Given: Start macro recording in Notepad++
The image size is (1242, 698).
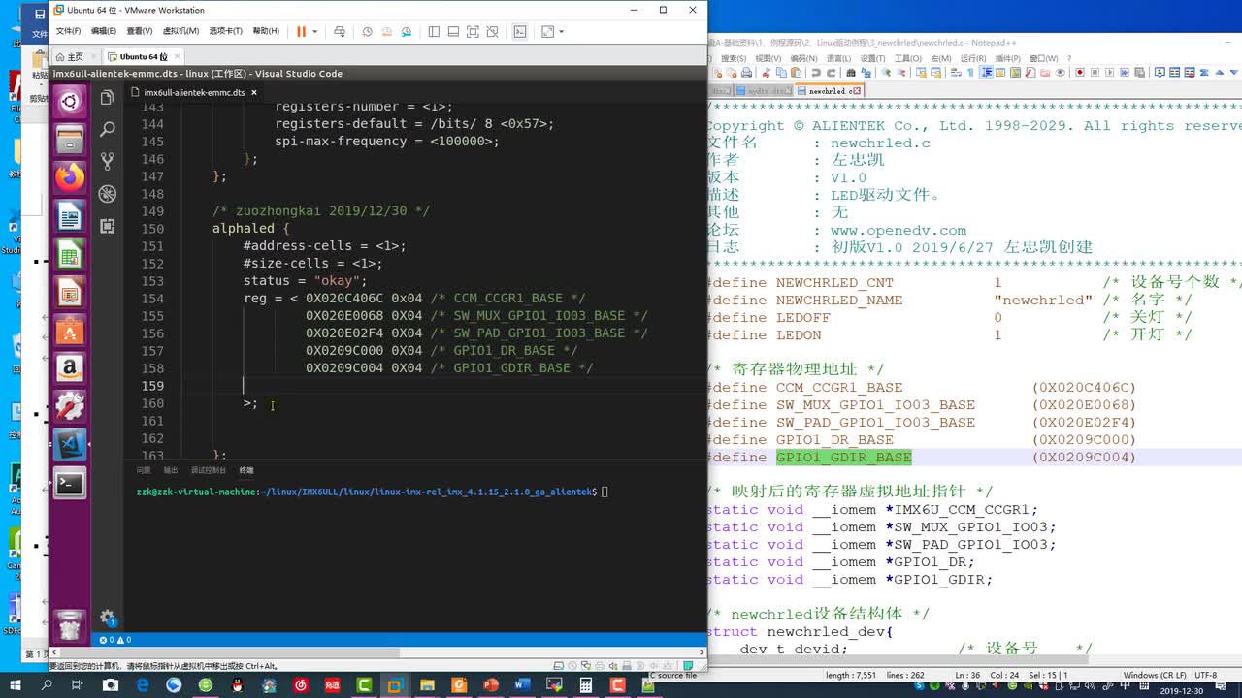Looking at the screenshot, I should tap(1080, 73).
